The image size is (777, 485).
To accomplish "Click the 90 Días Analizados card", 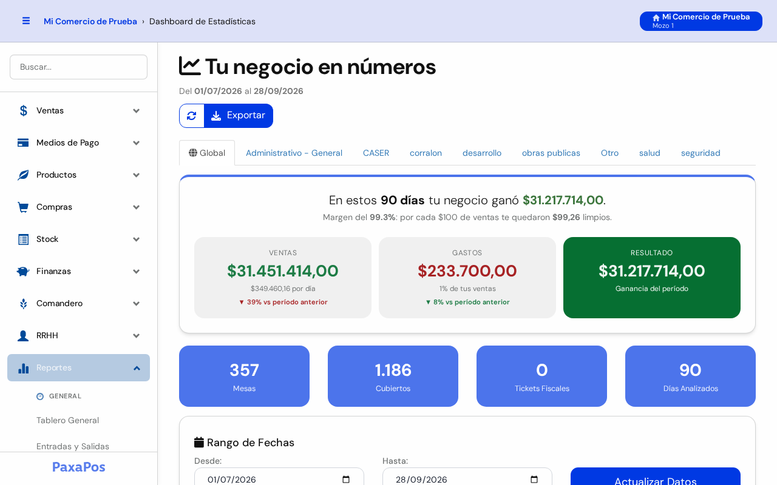I will tap(690, 376).
